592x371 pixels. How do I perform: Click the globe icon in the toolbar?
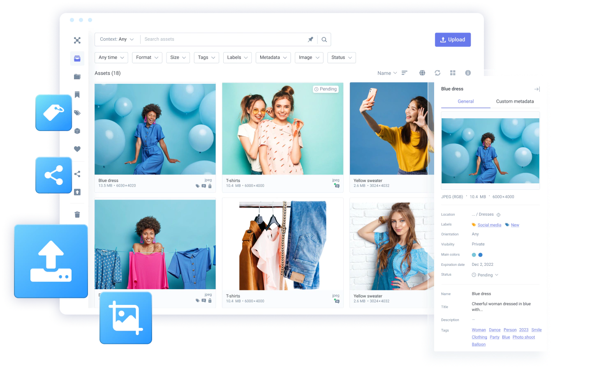pyautogui.click(x=422, y=73)
